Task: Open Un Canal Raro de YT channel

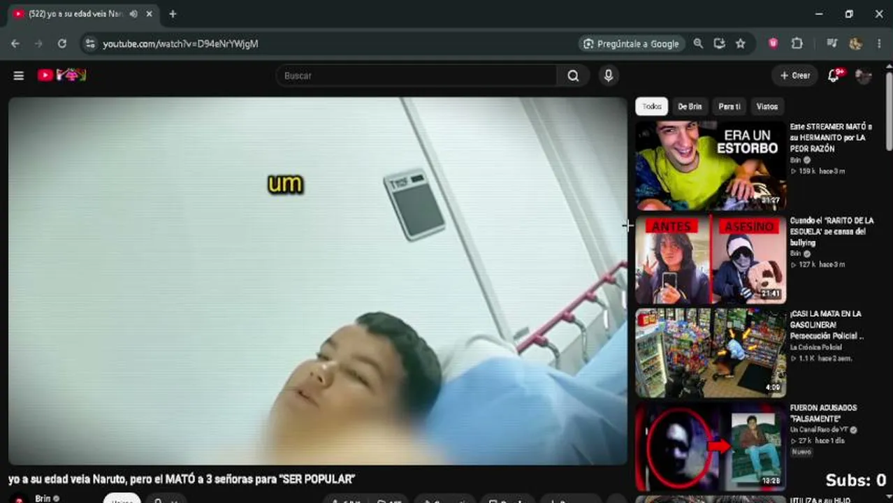Action: coord(820,430)
